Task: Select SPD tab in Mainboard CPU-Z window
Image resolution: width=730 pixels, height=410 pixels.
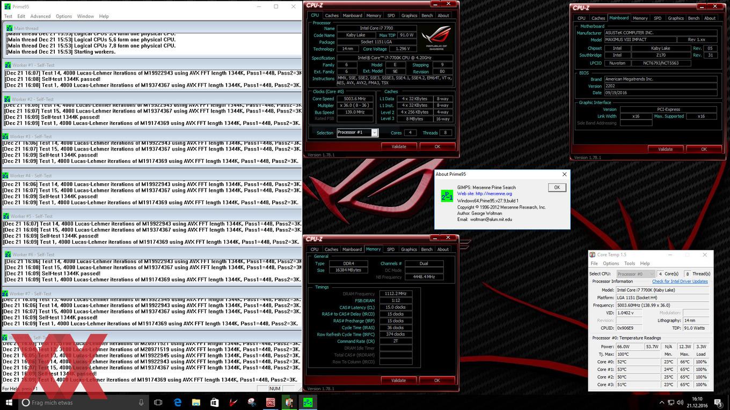Action: click(658, 18)
